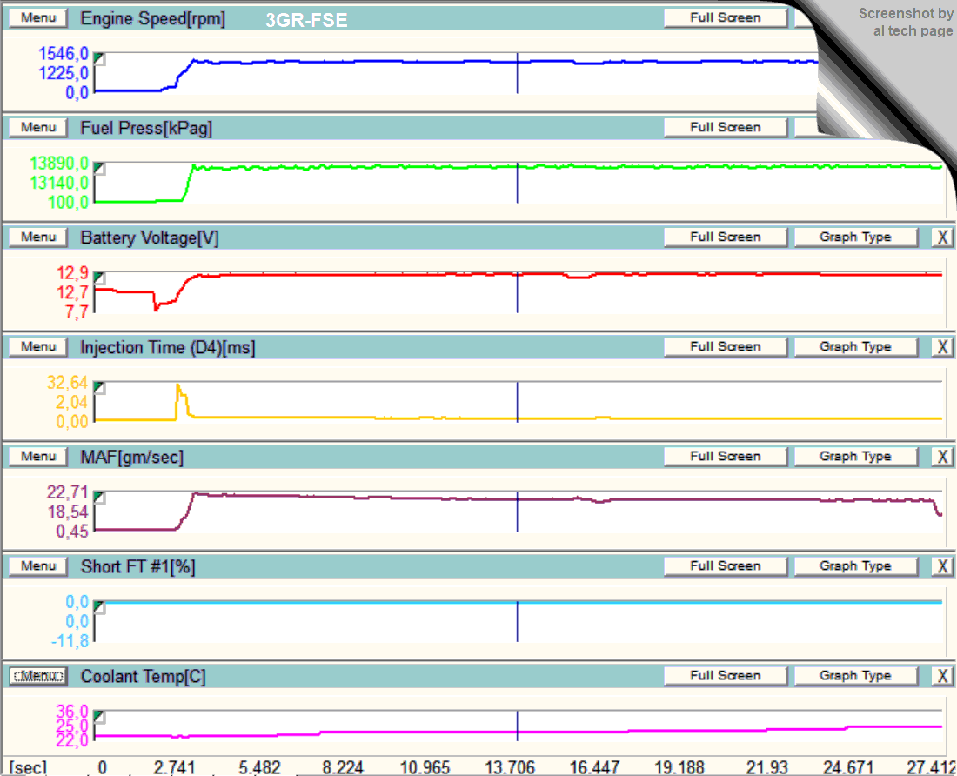Expand the MAF graph Menu
Screen dimensions: 957x776
[38, 456]
